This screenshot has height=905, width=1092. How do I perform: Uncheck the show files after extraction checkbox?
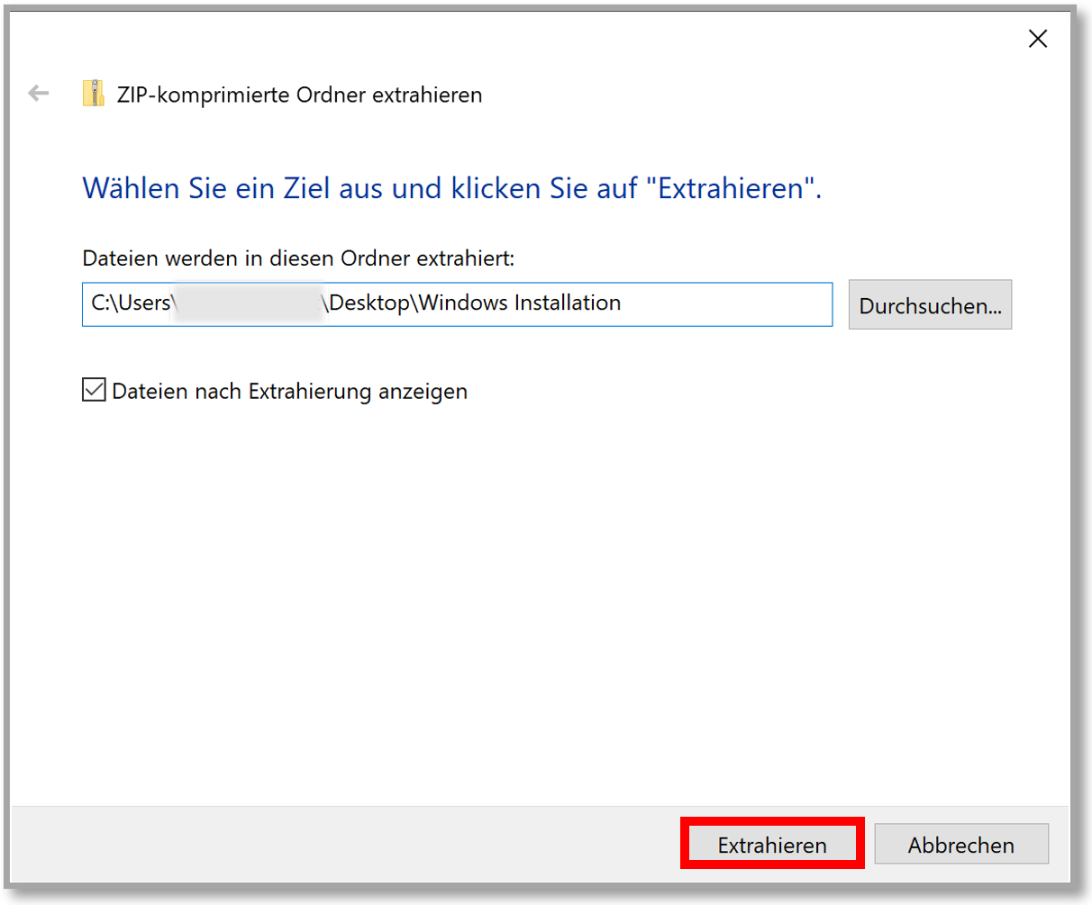point(94,390)
